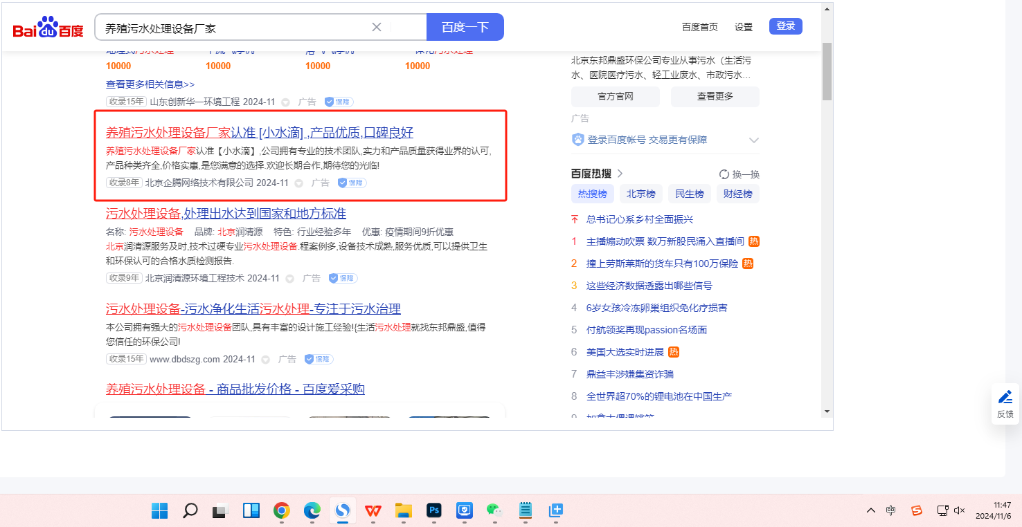Click the 换一换 refresh icon
1022x527 pixels.
[724, 174]
